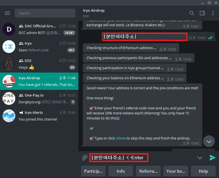This screenshot has width=219, height=178.
Task: Click the 'Sean: Referel code' preview text
Action: (34, 50)
